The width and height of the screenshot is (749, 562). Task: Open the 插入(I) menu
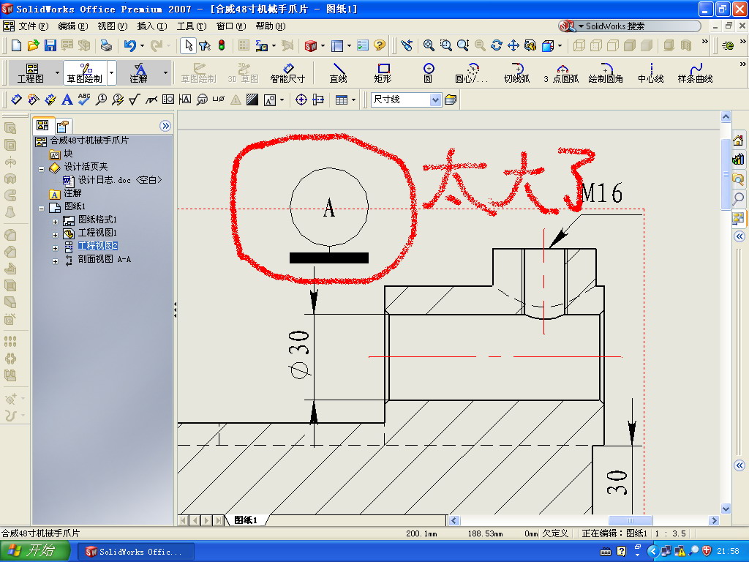coord(152,26)
